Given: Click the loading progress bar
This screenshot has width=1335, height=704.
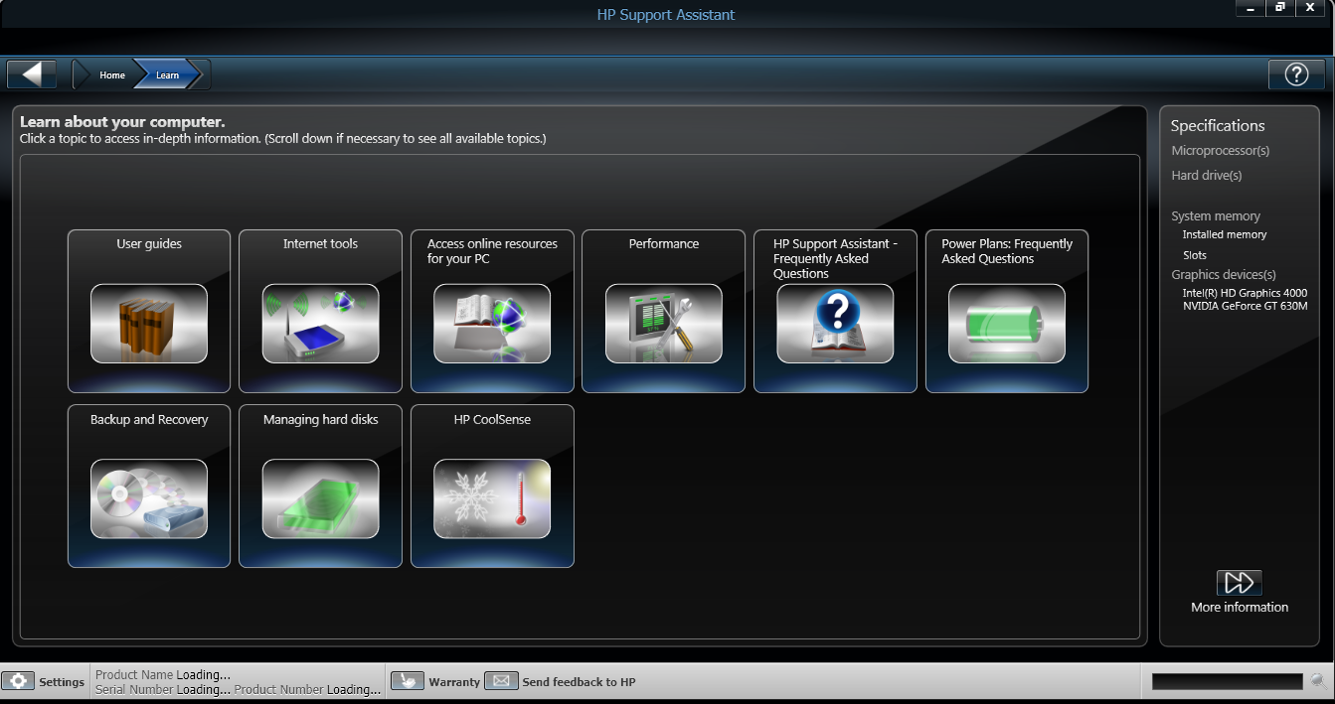Looking at the screenshot, I should click(x=1227, y=681).
